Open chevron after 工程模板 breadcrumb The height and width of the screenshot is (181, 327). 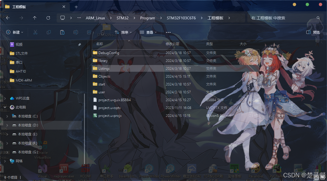pos(229,18)
